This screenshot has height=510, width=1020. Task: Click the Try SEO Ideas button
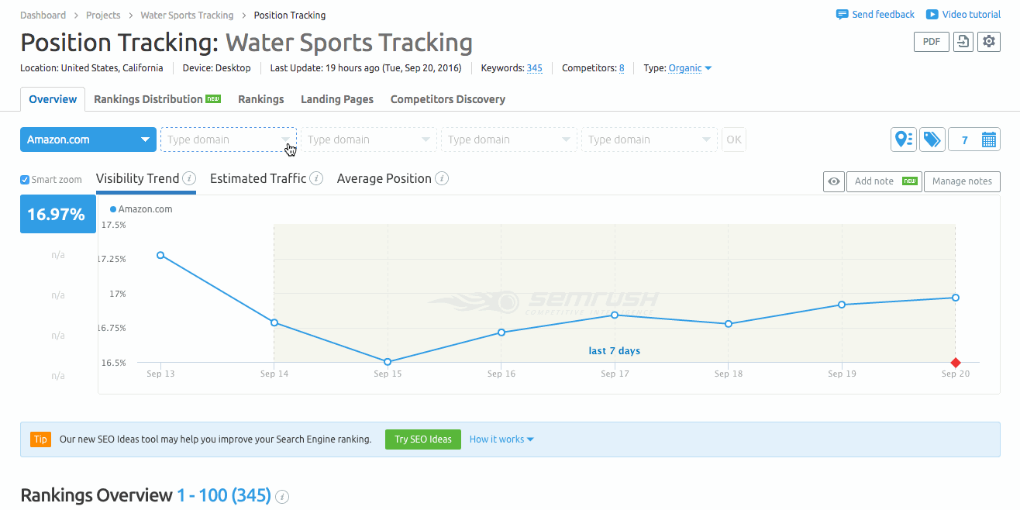tap(422, 439)
